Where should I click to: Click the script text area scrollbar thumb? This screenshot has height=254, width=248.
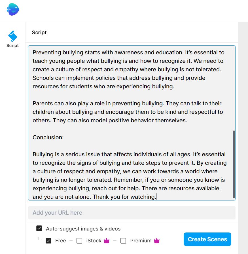tap(234, 164)
